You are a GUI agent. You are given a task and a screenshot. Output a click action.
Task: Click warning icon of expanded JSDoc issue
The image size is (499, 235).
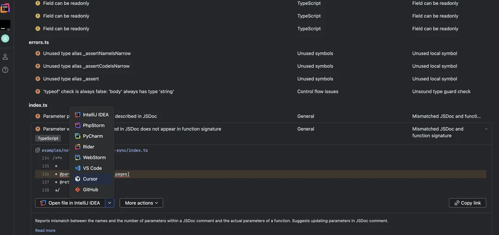coord(38,129)
